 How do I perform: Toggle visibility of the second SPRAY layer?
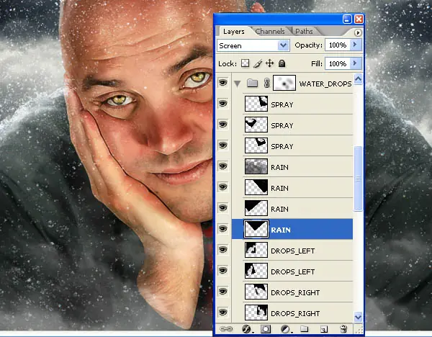(x=223, y=125)
